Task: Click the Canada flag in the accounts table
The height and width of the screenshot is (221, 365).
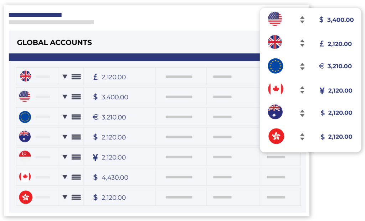Action: point(25,177)
